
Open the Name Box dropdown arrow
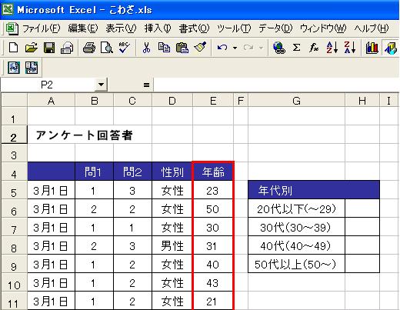101,85
